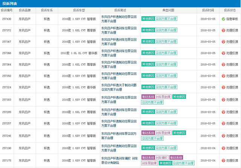
Task: Click red status icon in row 257372
Action: [x=223, y=30]
